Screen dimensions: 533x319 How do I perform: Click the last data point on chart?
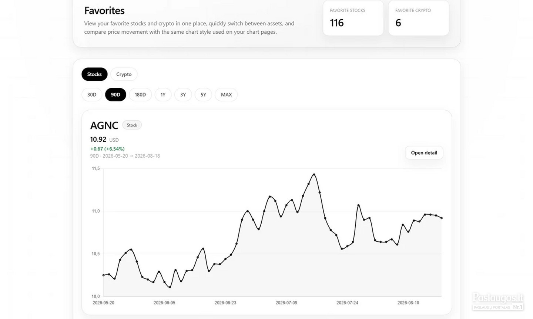(442, 218)
